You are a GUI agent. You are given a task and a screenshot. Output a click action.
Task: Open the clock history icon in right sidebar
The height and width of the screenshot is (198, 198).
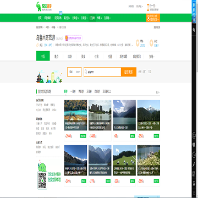[194, 155]
